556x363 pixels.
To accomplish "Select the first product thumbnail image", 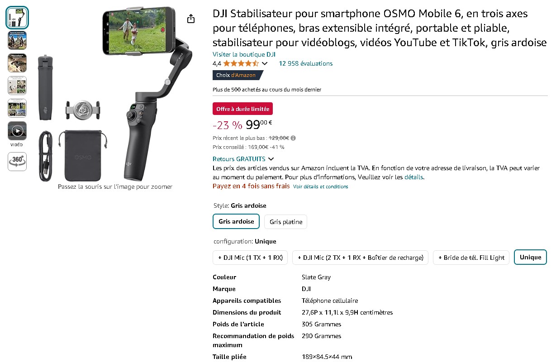I will [17, 18].
